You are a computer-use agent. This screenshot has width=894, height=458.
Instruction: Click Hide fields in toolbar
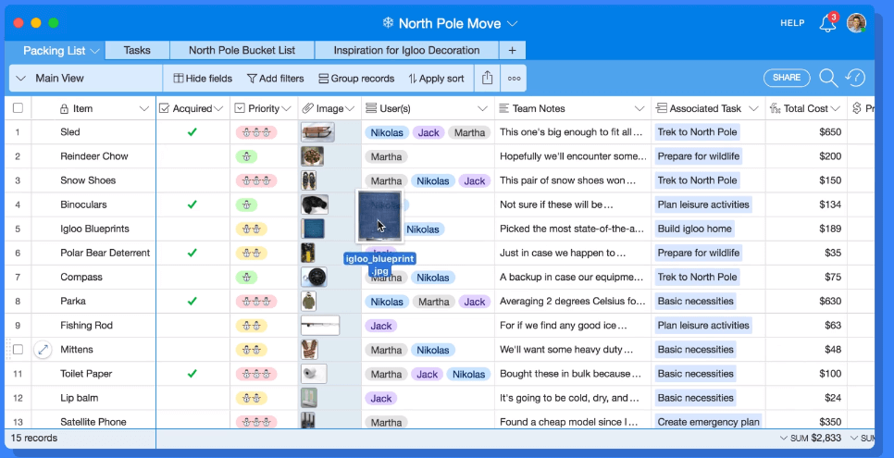point(203,79)
